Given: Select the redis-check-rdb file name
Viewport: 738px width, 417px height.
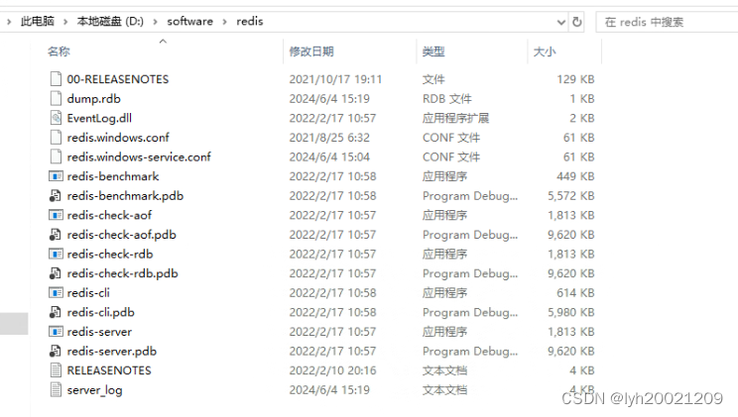Looking at the screenshot, I should click(110, 254).
